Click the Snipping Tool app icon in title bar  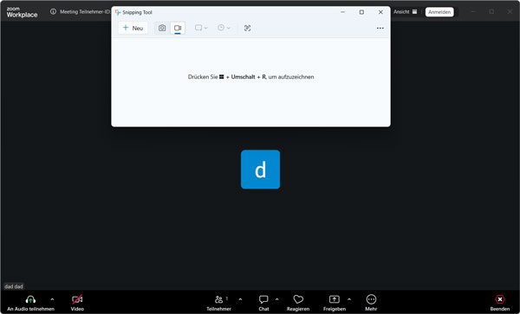pyautogui.click(x=118, y=12)
